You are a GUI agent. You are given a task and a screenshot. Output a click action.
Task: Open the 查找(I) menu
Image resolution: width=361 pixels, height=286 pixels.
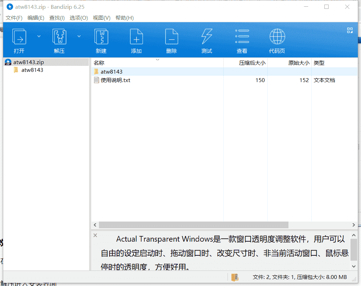pyautogui.click(x=57, y=18)
